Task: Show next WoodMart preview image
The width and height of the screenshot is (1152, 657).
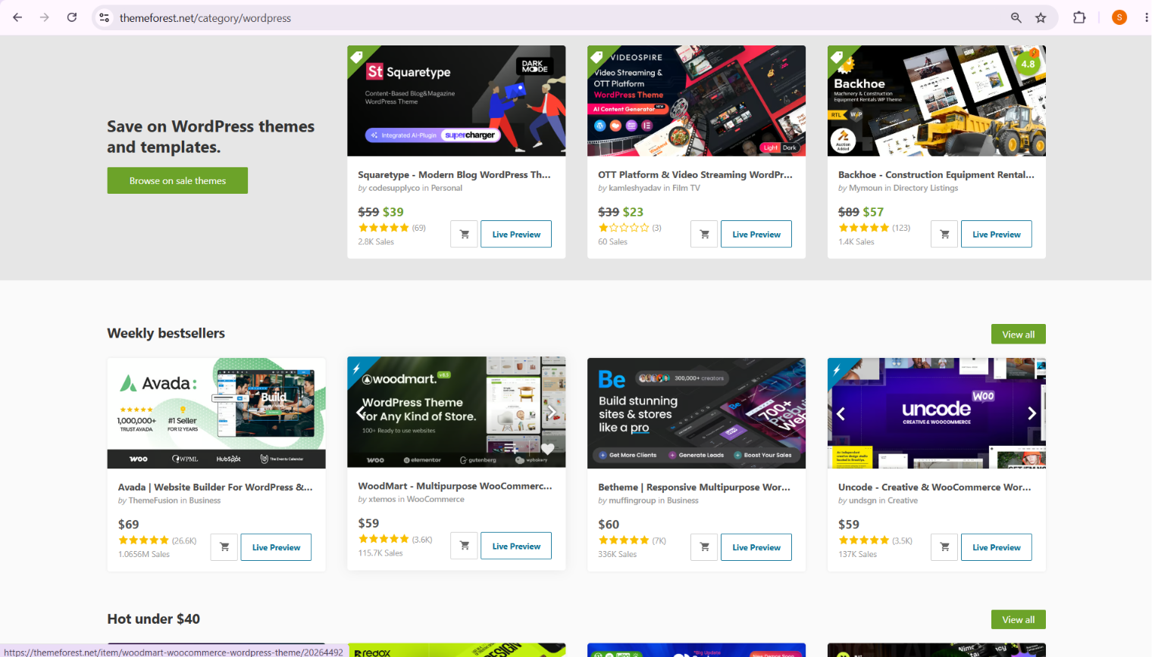Action: [x=552, y=413]
